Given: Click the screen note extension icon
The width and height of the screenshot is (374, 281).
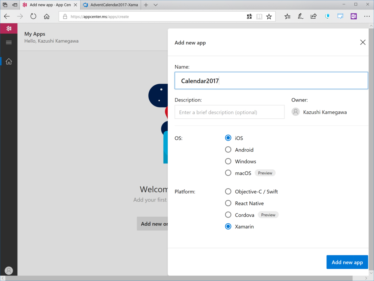Looking at the screenshot, I should (x=340, y=16).
